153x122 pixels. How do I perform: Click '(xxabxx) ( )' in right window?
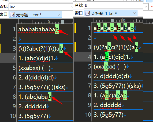(x=110, y=67)
